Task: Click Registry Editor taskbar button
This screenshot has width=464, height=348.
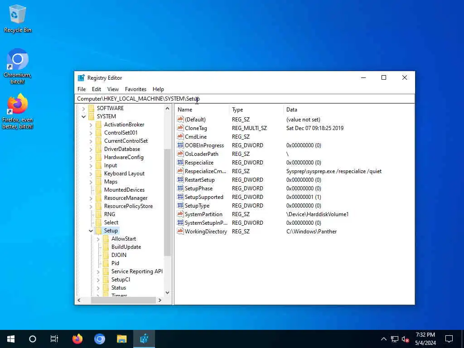Action: [x=144, y=339]
